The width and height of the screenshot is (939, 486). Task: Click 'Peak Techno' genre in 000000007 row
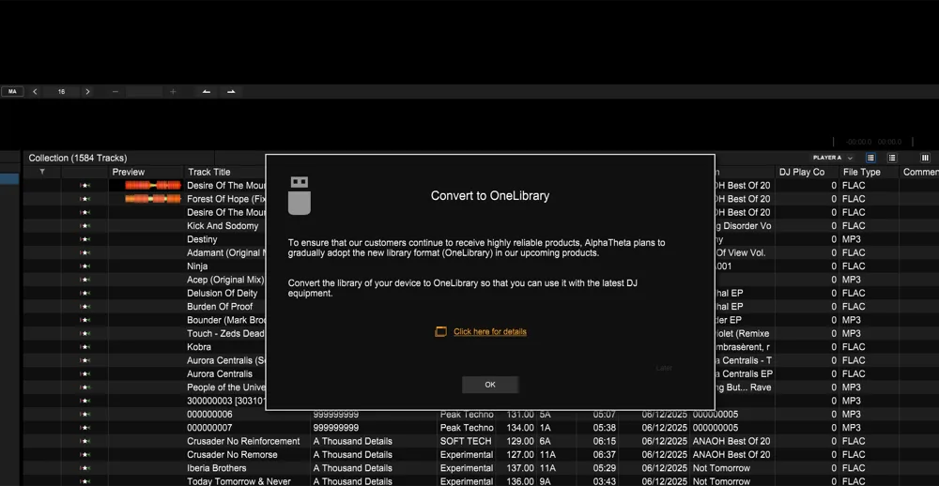[467, 428]
